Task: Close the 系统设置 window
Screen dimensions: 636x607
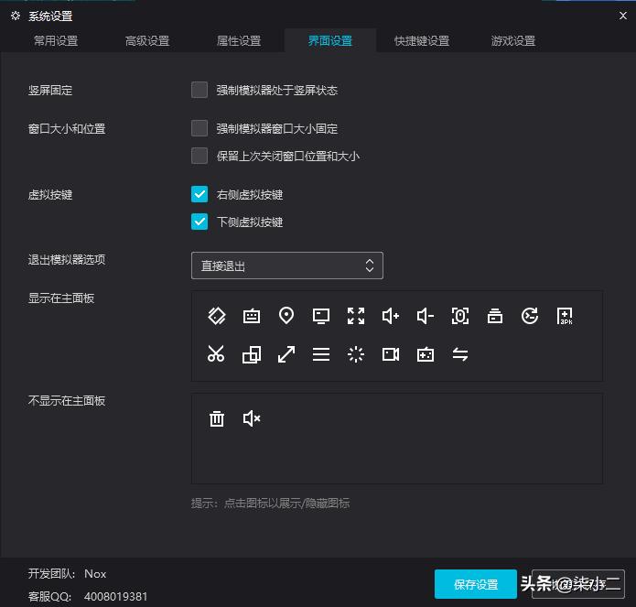Action: point(623,16)
